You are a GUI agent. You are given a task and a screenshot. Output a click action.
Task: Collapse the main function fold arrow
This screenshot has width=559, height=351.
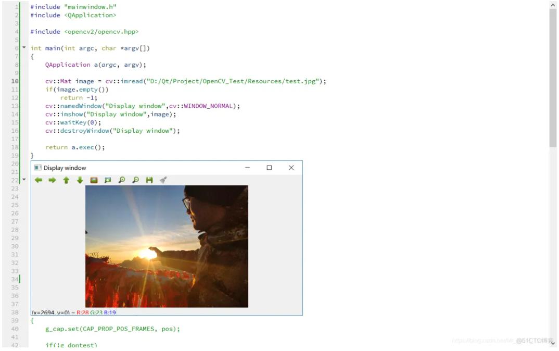(x=24, y=48)
